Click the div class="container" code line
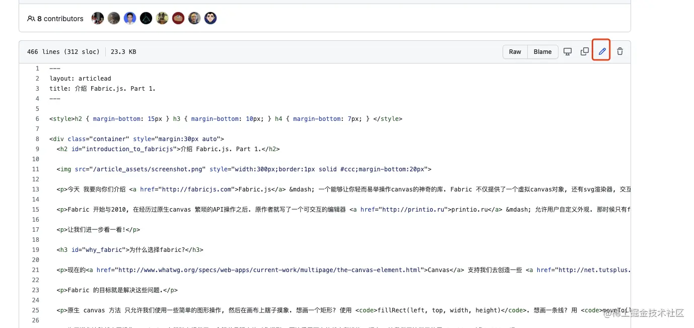The width and height of the screenshot is (694, 328). point(136,139)
